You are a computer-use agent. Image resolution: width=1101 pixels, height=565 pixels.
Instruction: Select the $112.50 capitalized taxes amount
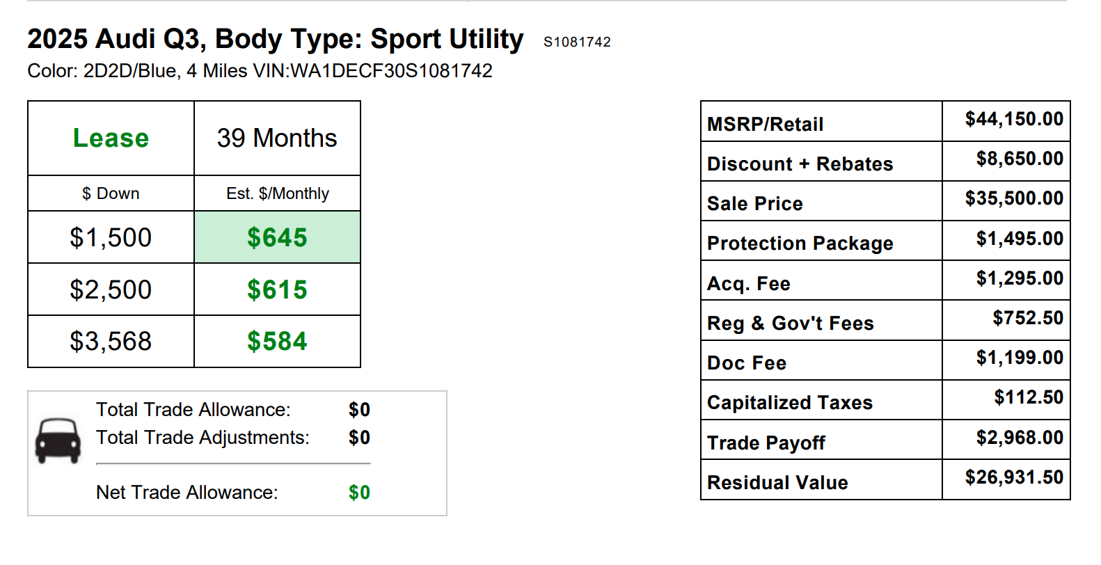(x=1029, y=397)
